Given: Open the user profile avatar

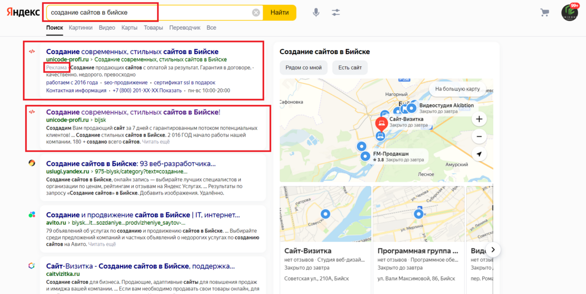Looking at the screenshot, I should coord(569,13).
